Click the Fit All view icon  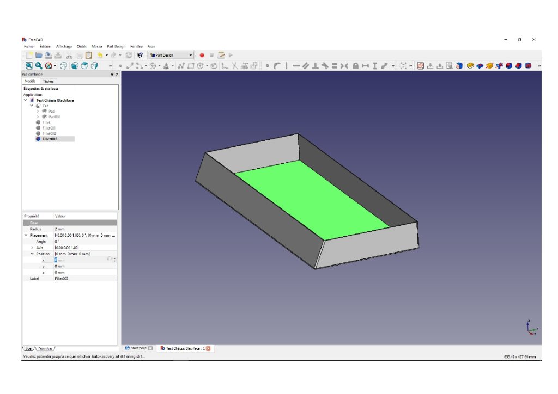coord(29,66)
